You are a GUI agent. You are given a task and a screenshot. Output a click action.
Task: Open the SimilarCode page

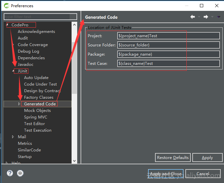click(x=29, y=150)
